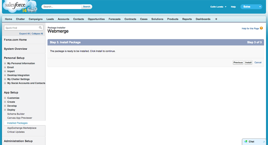Open Schema Builder

tap(16, 114)
